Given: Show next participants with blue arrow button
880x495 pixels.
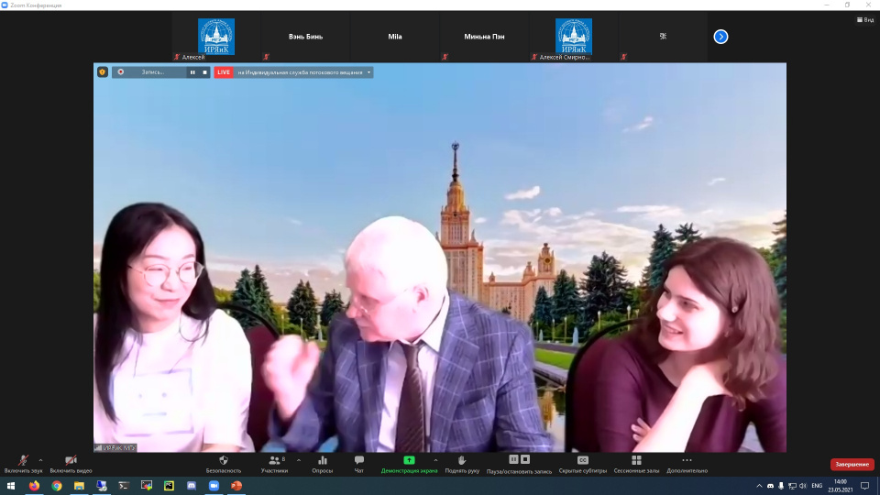Looking at the screenshot, I should click(x=720, y=37).
